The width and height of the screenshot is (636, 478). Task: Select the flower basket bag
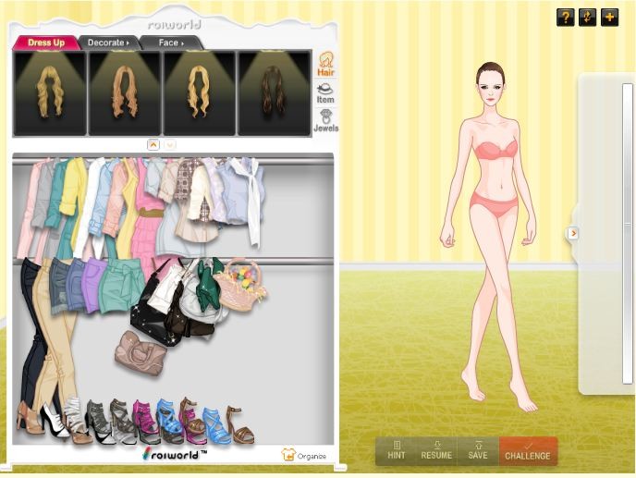243,282
